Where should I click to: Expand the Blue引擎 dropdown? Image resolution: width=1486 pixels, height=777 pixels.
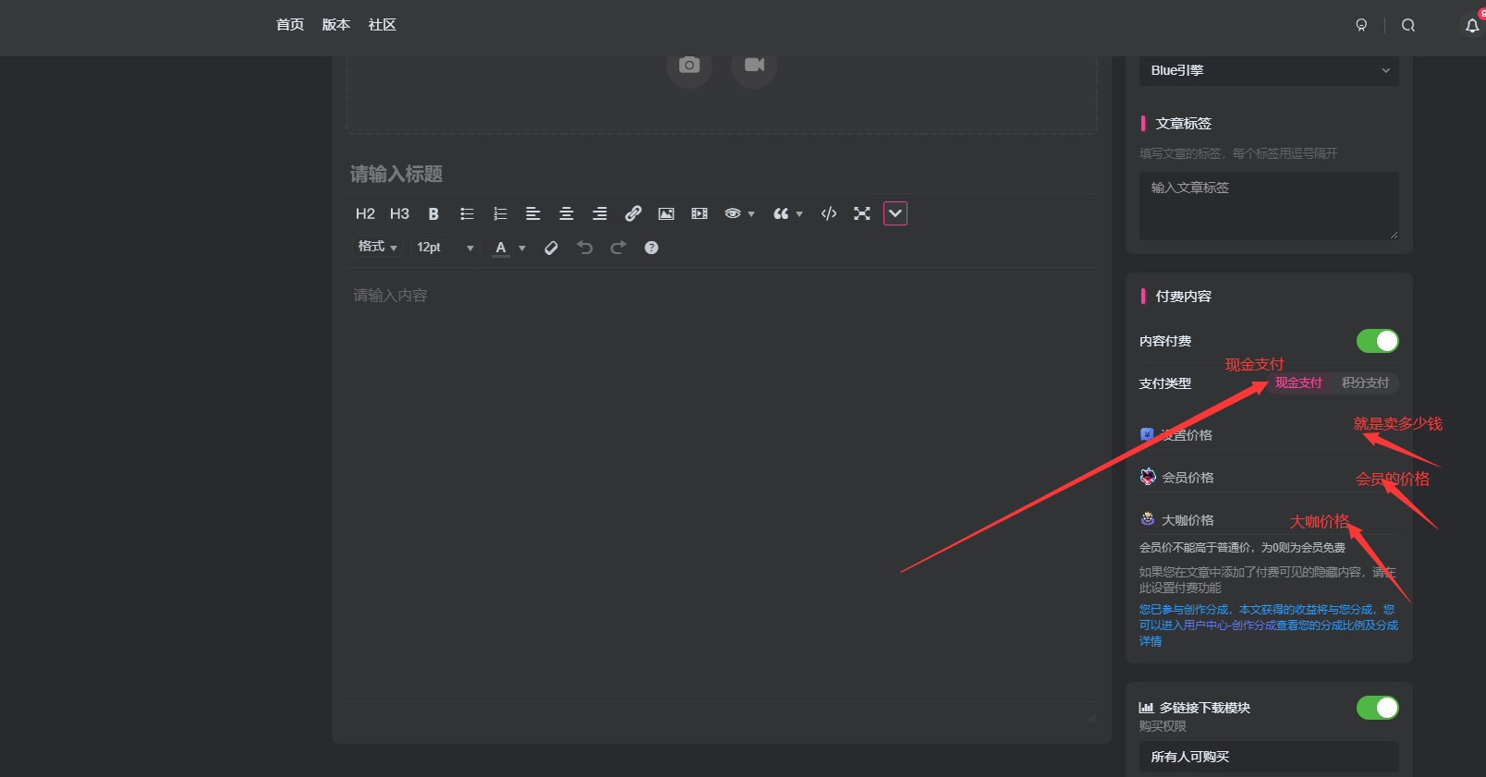pos(1269,71)
